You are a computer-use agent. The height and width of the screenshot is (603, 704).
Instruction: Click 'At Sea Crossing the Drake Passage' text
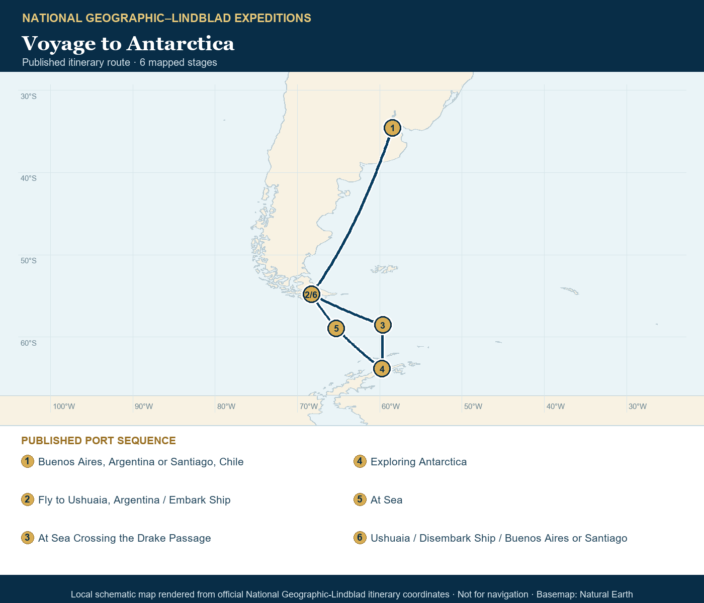(x=125, y=538)
